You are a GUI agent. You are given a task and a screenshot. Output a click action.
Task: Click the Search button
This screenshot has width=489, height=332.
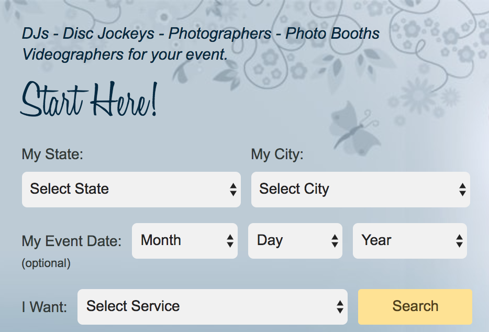tap(415, 306)
